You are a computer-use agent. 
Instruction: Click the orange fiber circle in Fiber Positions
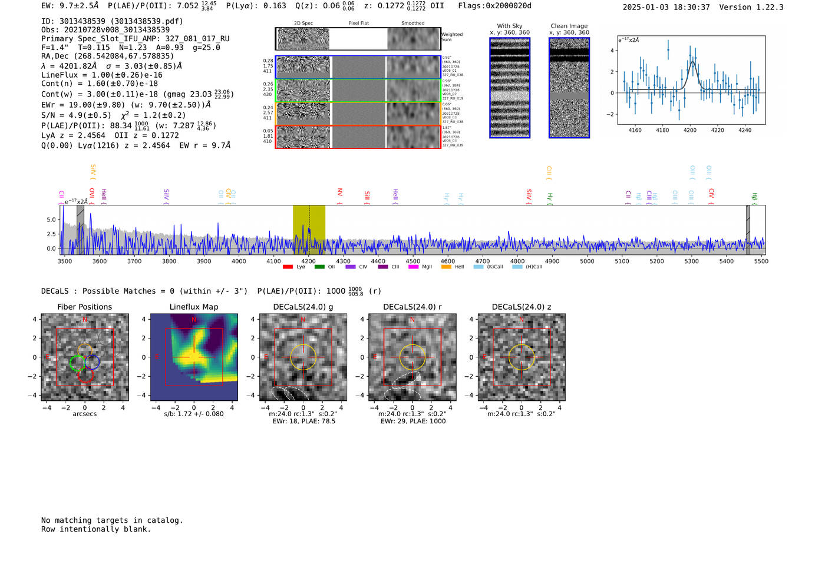coord(85,351)
